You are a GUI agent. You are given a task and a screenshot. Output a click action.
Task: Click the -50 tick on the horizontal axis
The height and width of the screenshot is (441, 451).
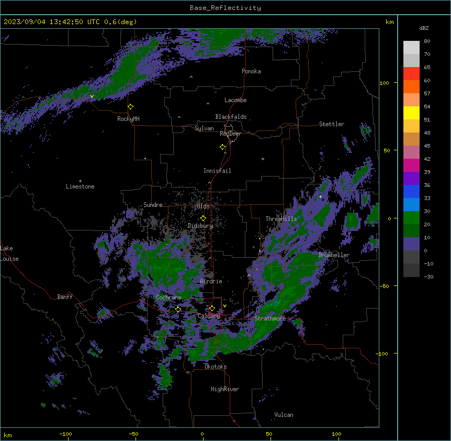tap(133, 434)
